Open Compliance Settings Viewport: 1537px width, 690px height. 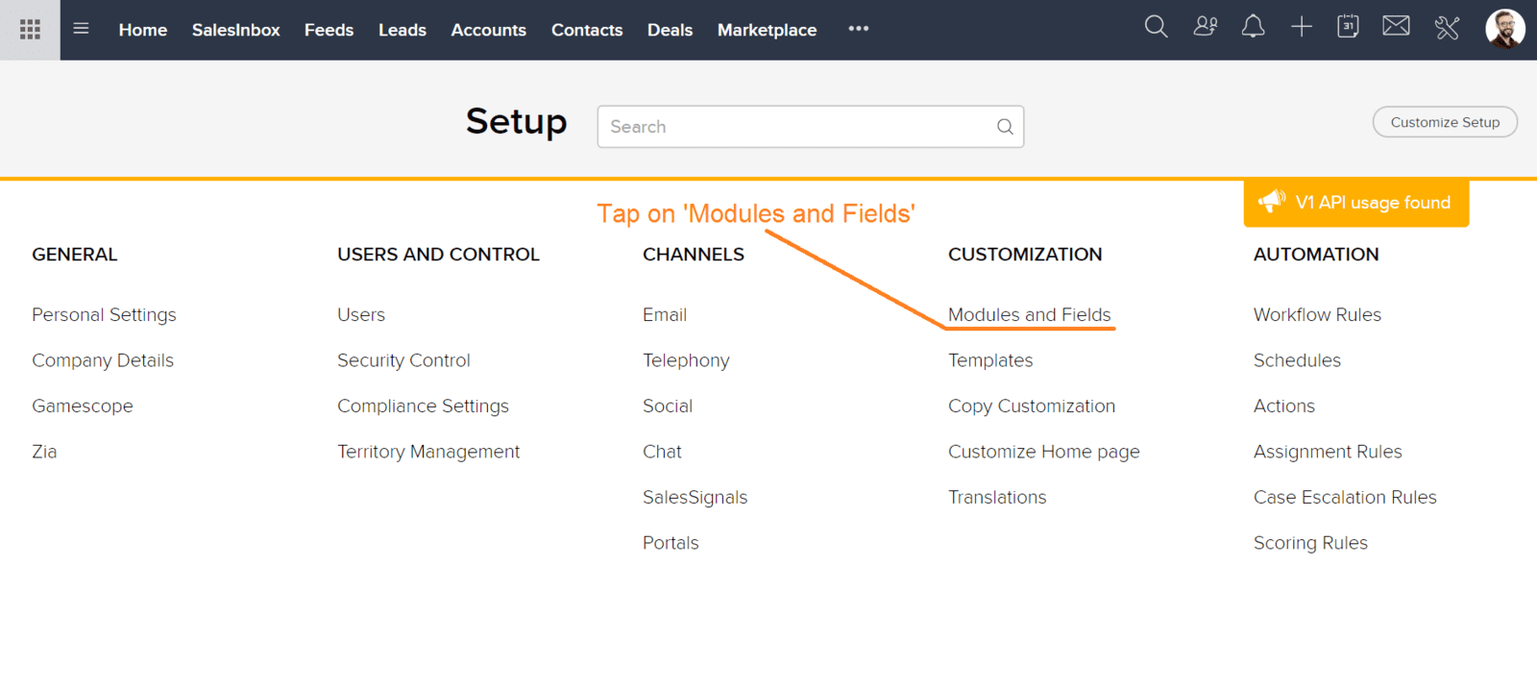[x=424, y=407]
